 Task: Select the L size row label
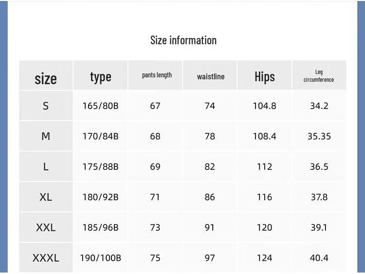[x=46, y=166]
